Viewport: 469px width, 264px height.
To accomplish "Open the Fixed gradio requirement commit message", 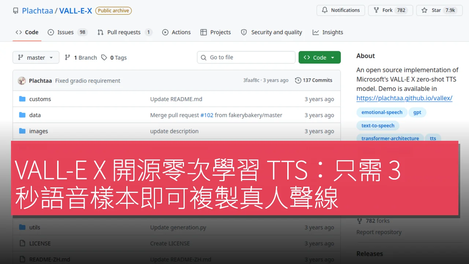I will 88,81.
